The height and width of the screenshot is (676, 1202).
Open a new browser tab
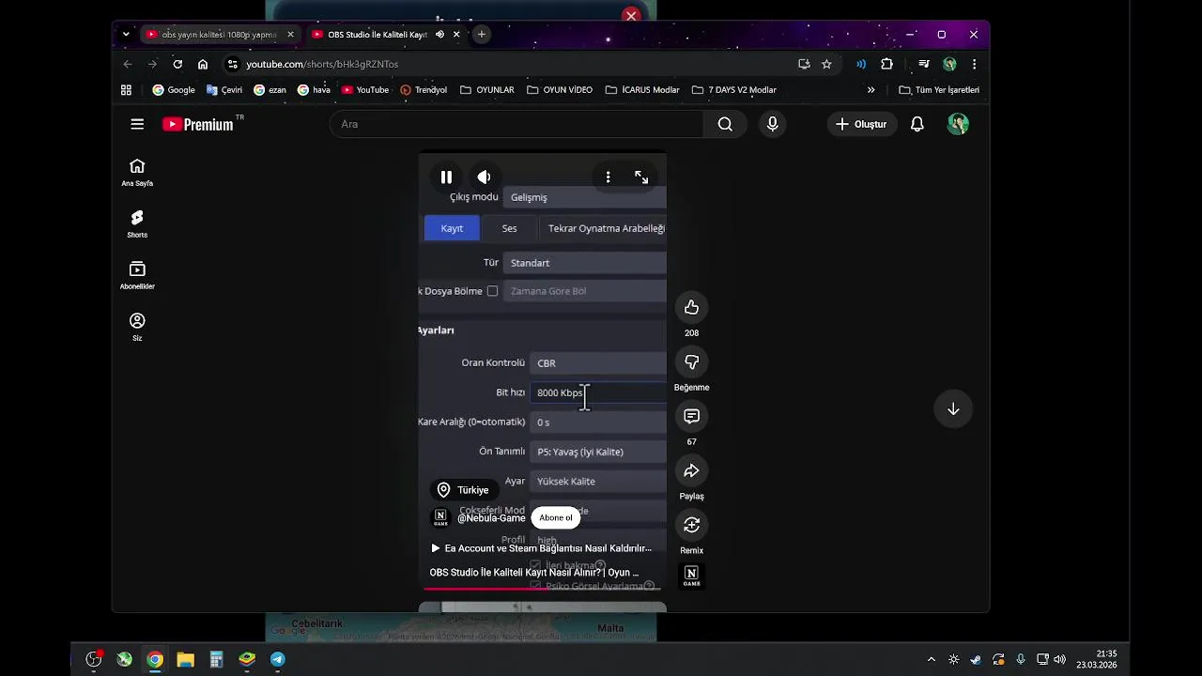(x=482, y=35)
